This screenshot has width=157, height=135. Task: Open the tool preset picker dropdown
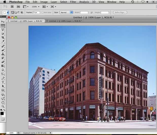coord(8,13)
